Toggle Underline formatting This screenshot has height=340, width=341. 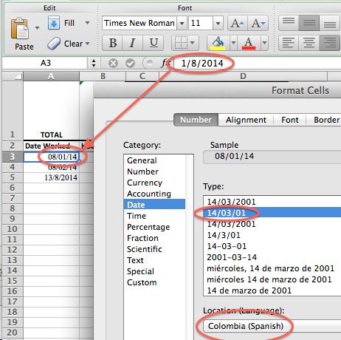pyautogui.click(x=154, y=43)
